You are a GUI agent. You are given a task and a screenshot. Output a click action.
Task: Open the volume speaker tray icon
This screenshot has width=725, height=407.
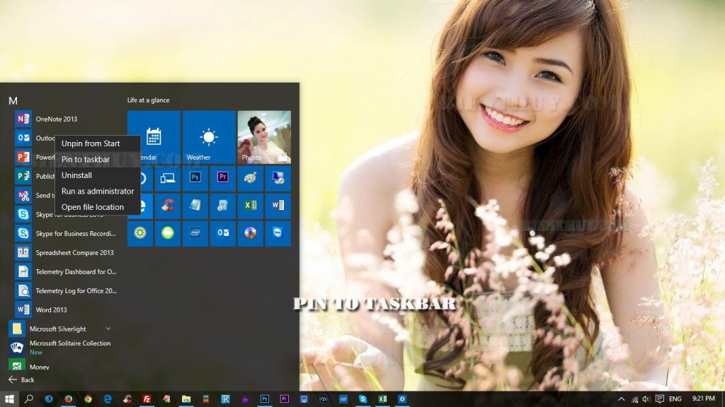click(x=646, y=399)
